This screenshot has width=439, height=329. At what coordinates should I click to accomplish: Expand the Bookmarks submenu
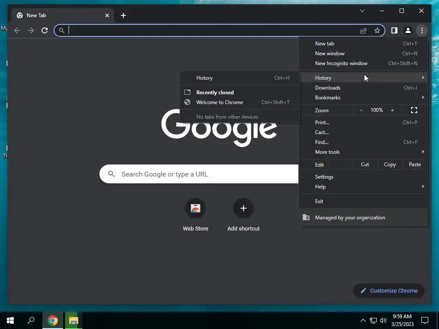pos(363,98)
